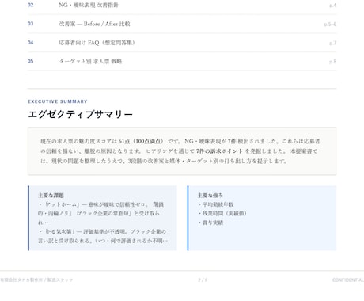Click the page reference 'p.7'
364x301 pixels.
click(x=332, y=43)
